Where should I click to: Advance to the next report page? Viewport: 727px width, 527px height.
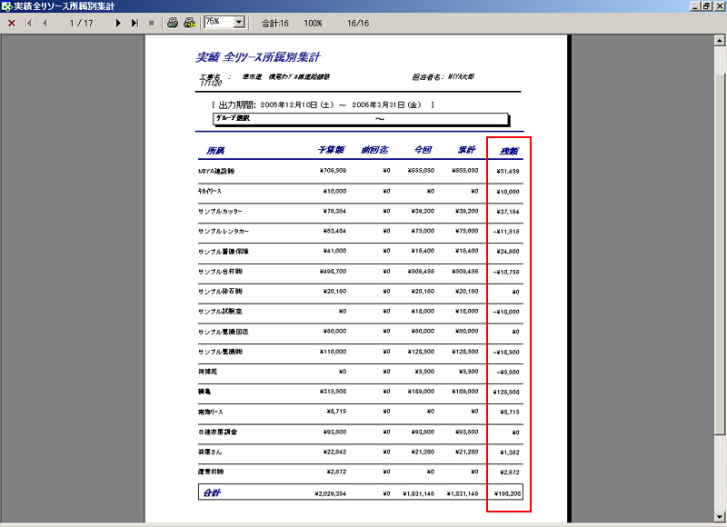(118, 24)
